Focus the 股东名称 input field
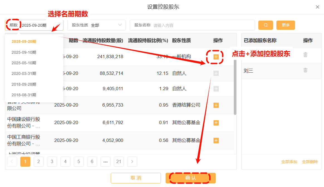This screenshot has height=187, width=324. pos(192,25)
